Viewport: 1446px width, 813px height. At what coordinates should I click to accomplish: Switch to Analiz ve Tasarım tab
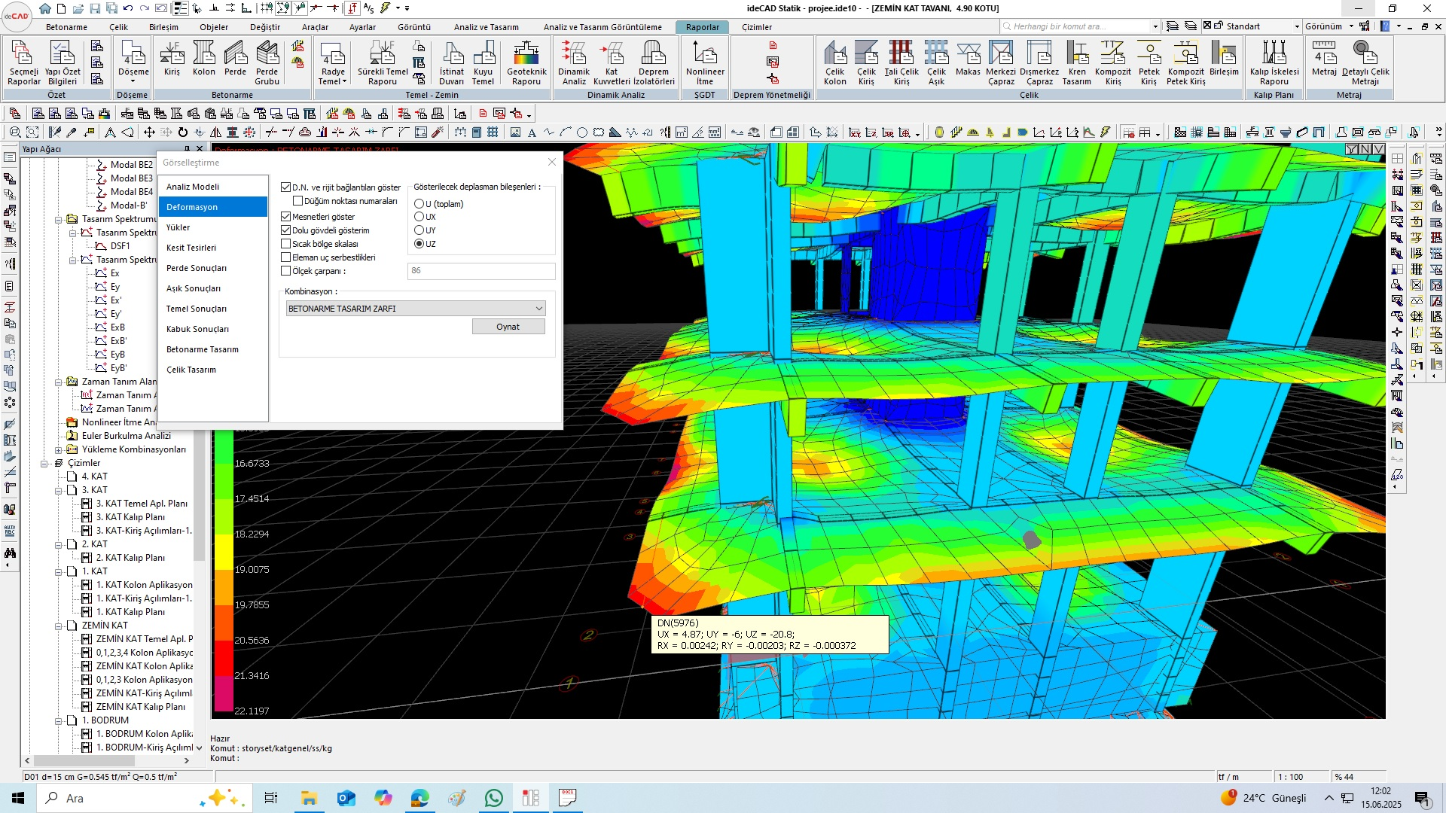(x=486, y=27)
